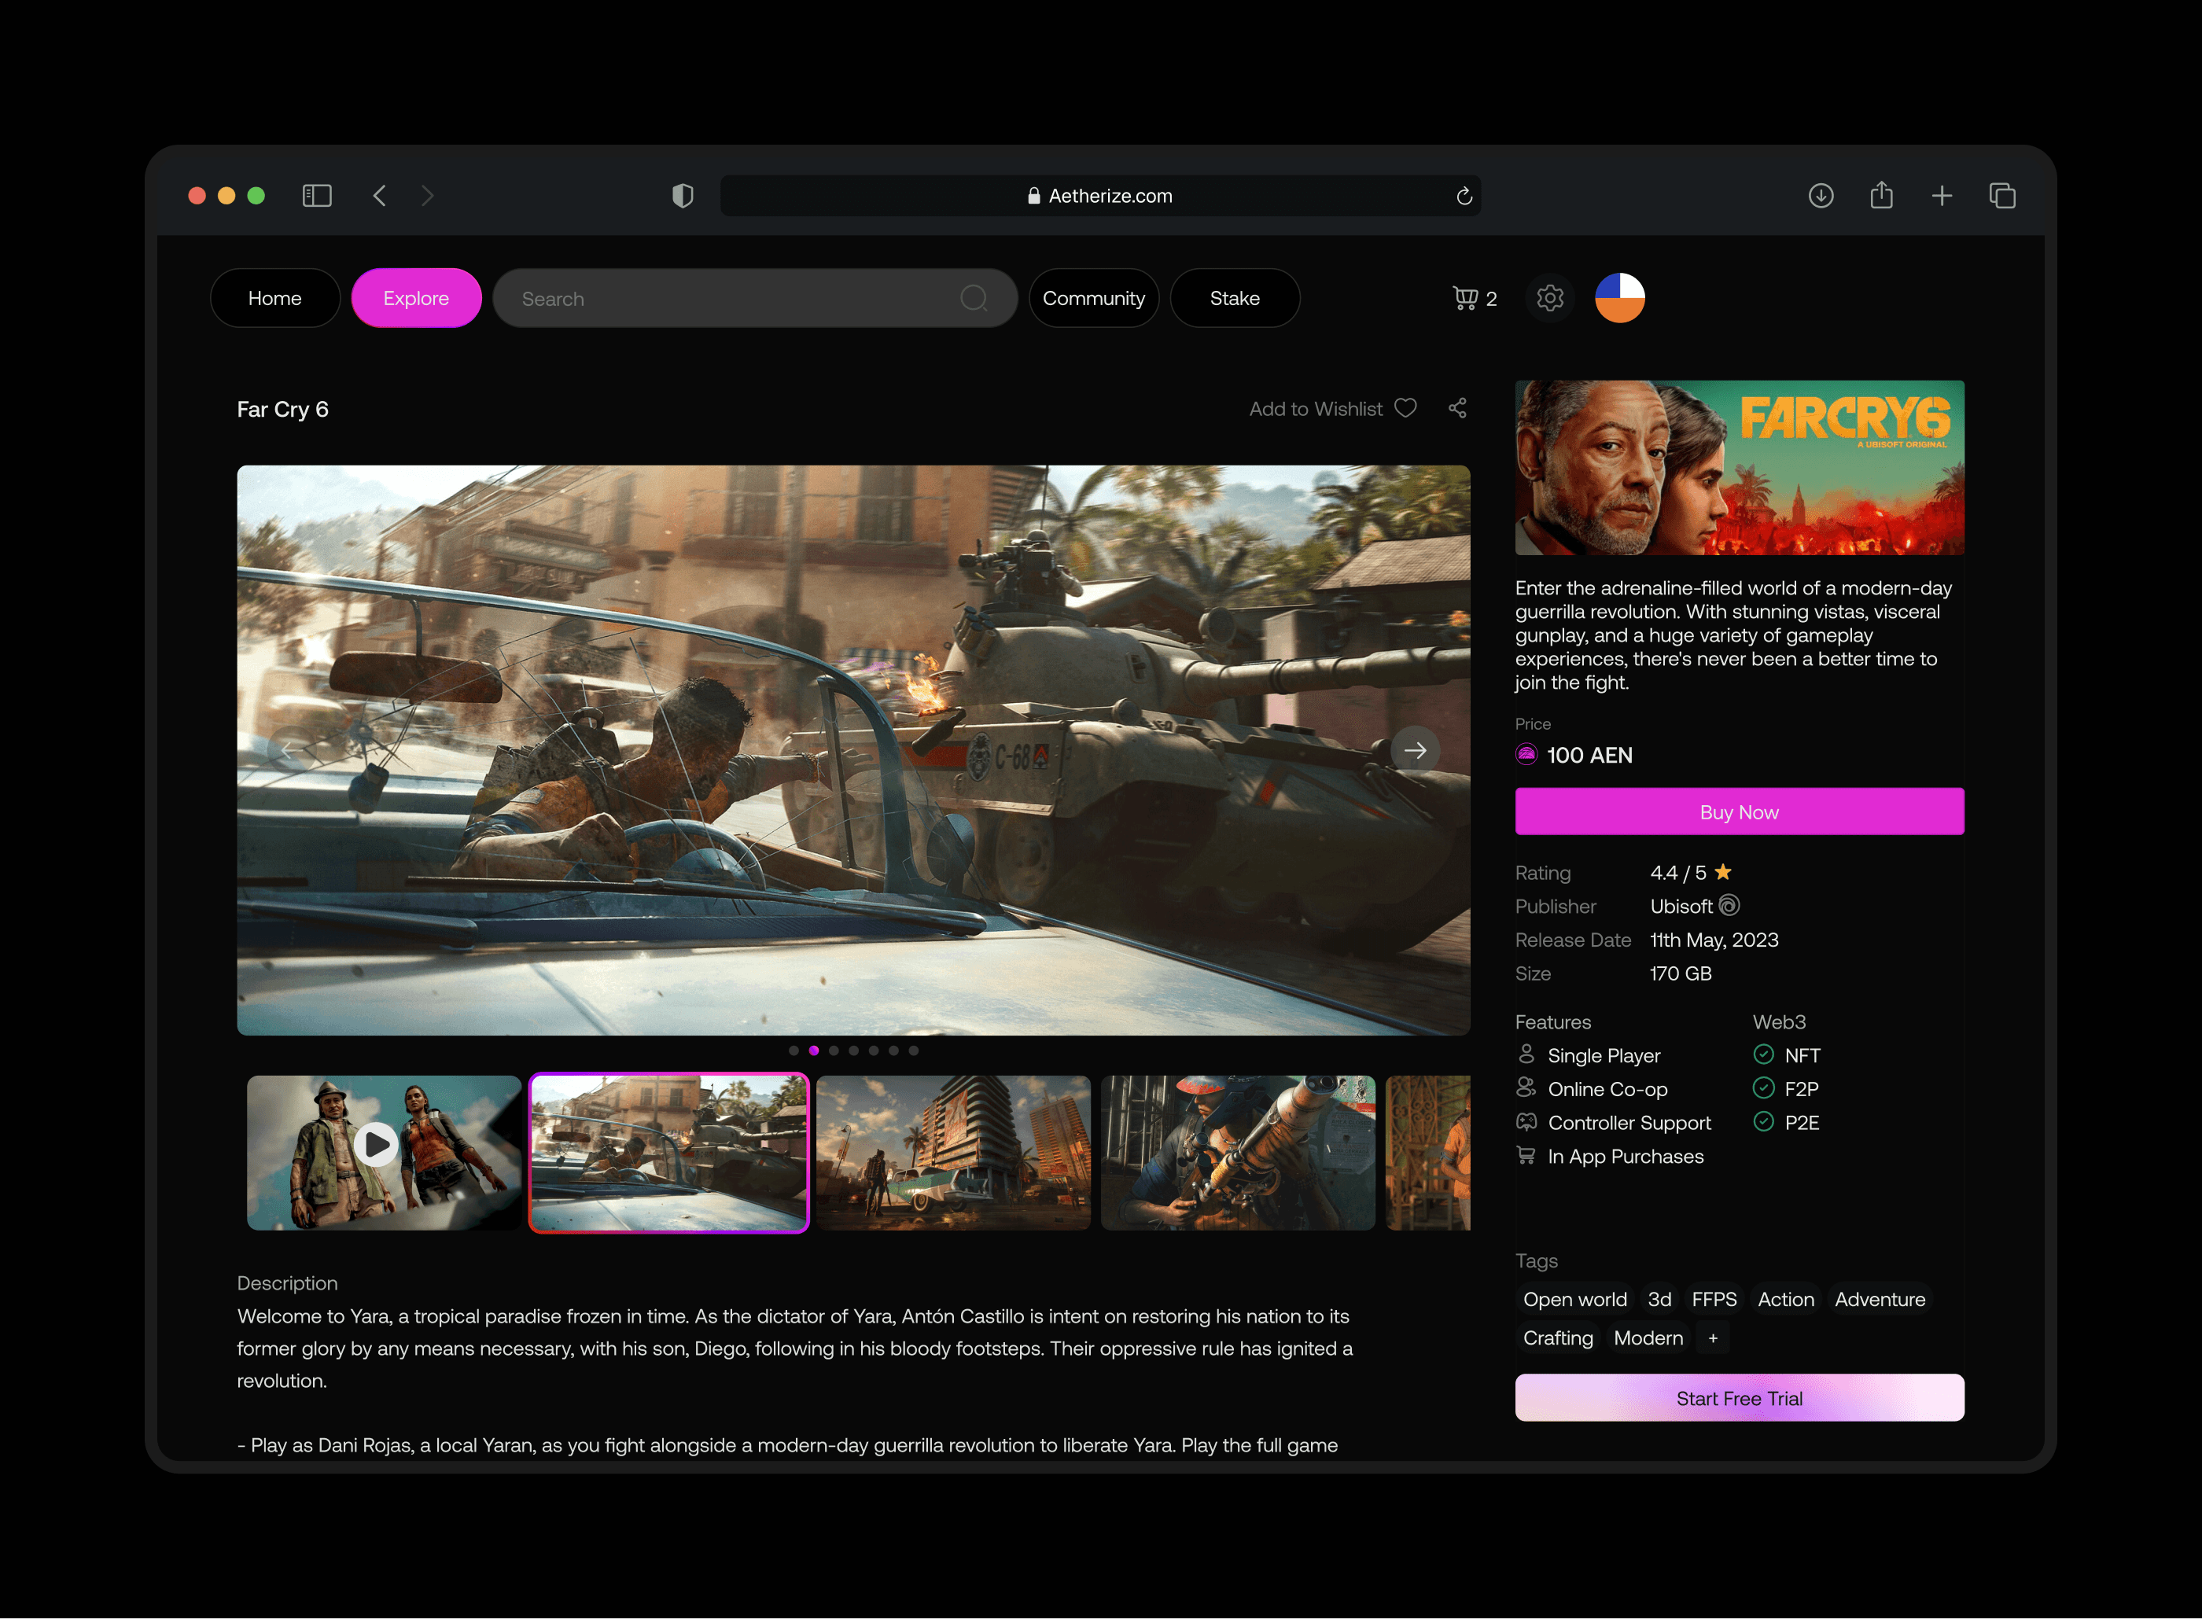Toggle the browser sidebar icon

click(316, 196)
